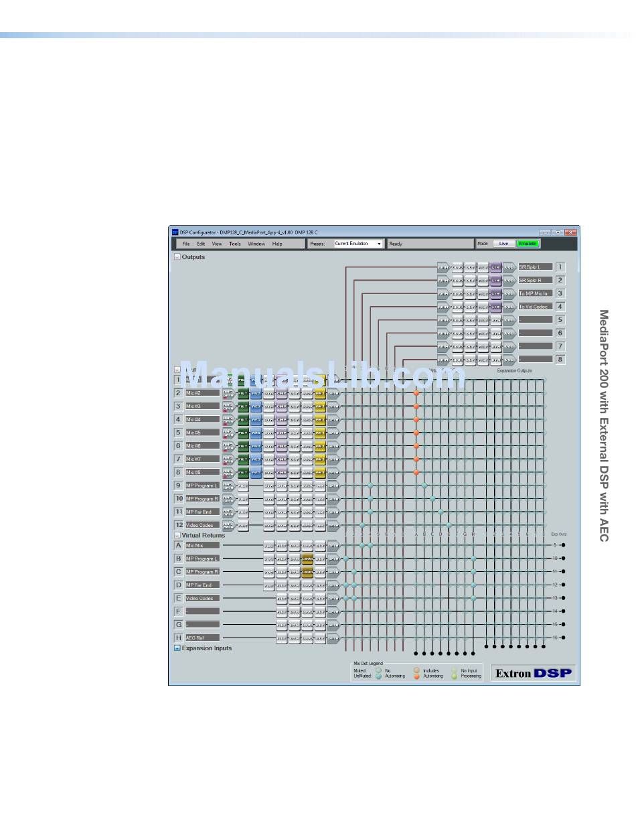The width and height of the screenshot is (636, 823).
Task: Open the Tools menu
Action: (235, 244)
